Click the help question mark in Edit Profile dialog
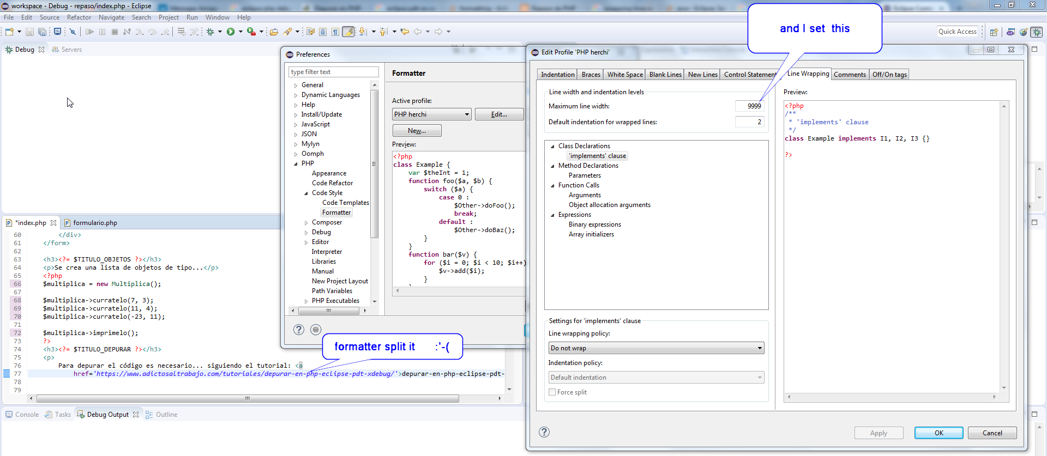This screenshot has width=1047, height=456. (544, 432)
